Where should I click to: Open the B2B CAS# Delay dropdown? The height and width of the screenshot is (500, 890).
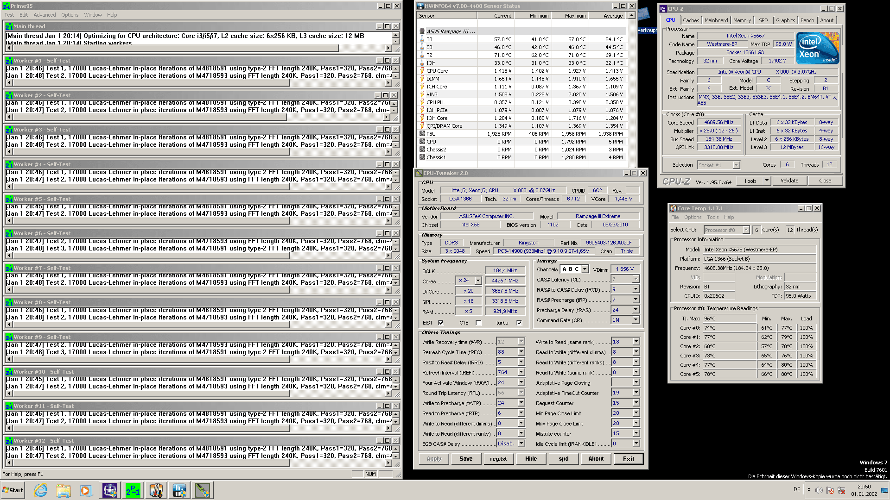pos(521,444)
